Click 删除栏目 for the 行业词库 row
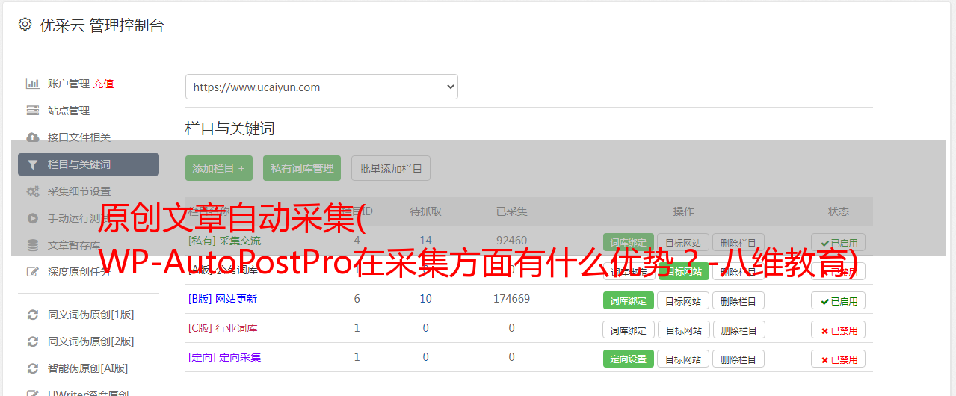This screenshot has height=396, width=956. 738,330
